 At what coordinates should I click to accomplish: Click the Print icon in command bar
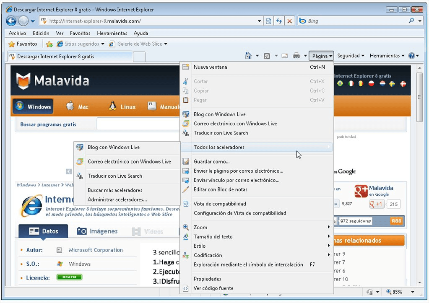point(296,56)
